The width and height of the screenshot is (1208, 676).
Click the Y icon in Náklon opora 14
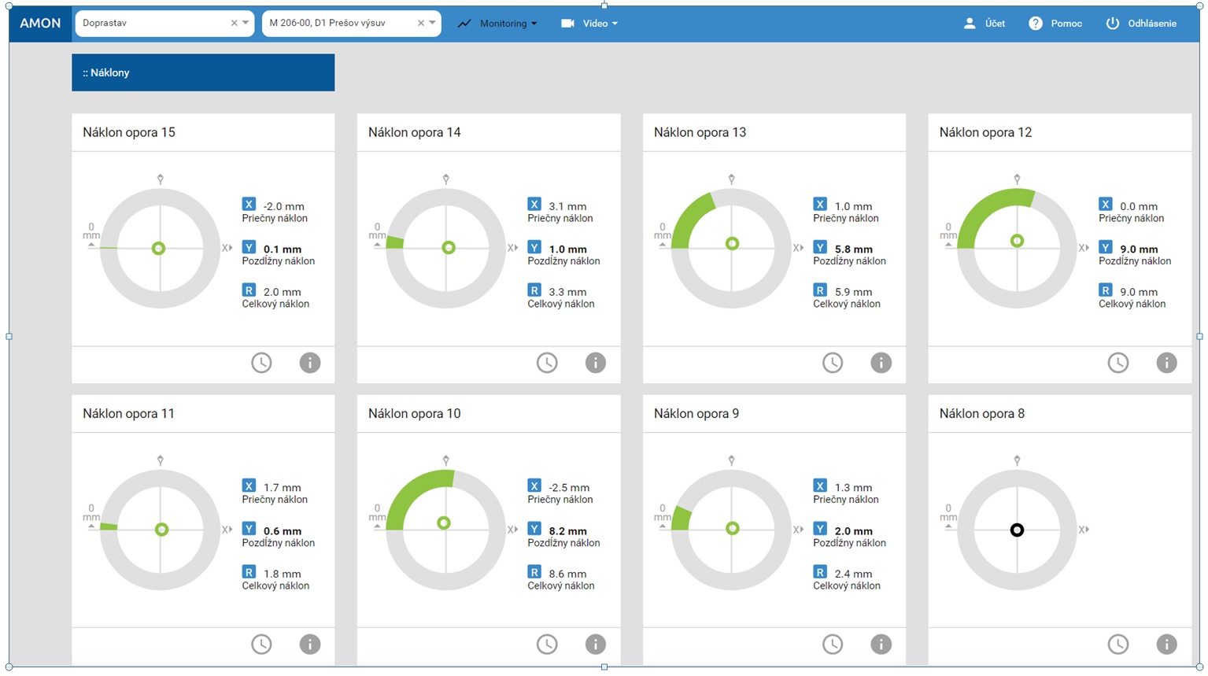(x=534, y=247)
